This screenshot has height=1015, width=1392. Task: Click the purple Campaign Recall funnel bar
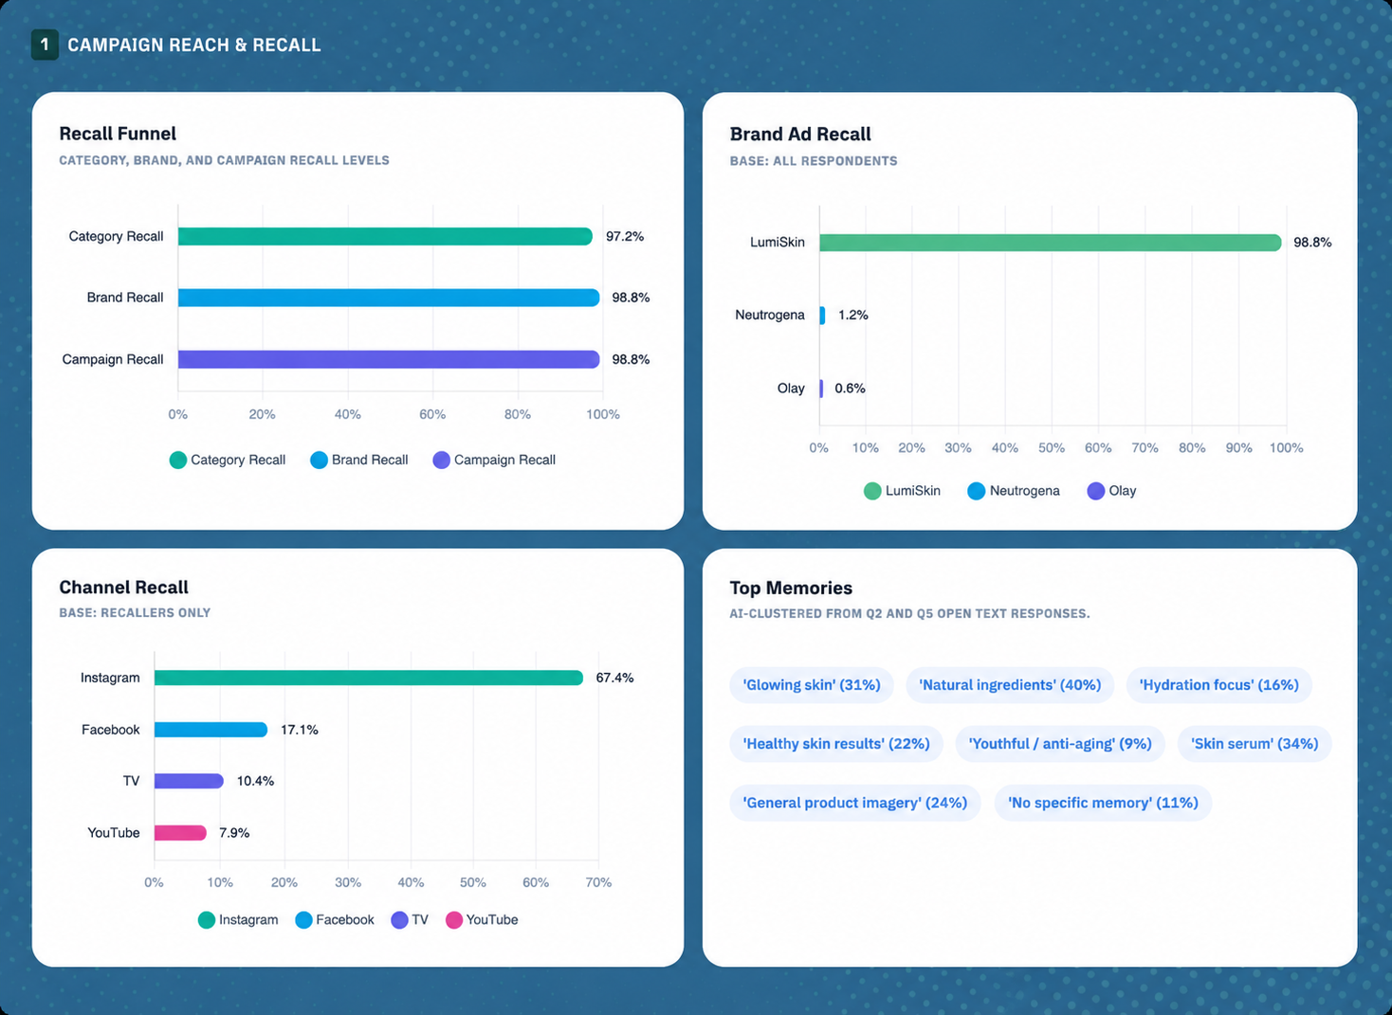click(389, 359)
